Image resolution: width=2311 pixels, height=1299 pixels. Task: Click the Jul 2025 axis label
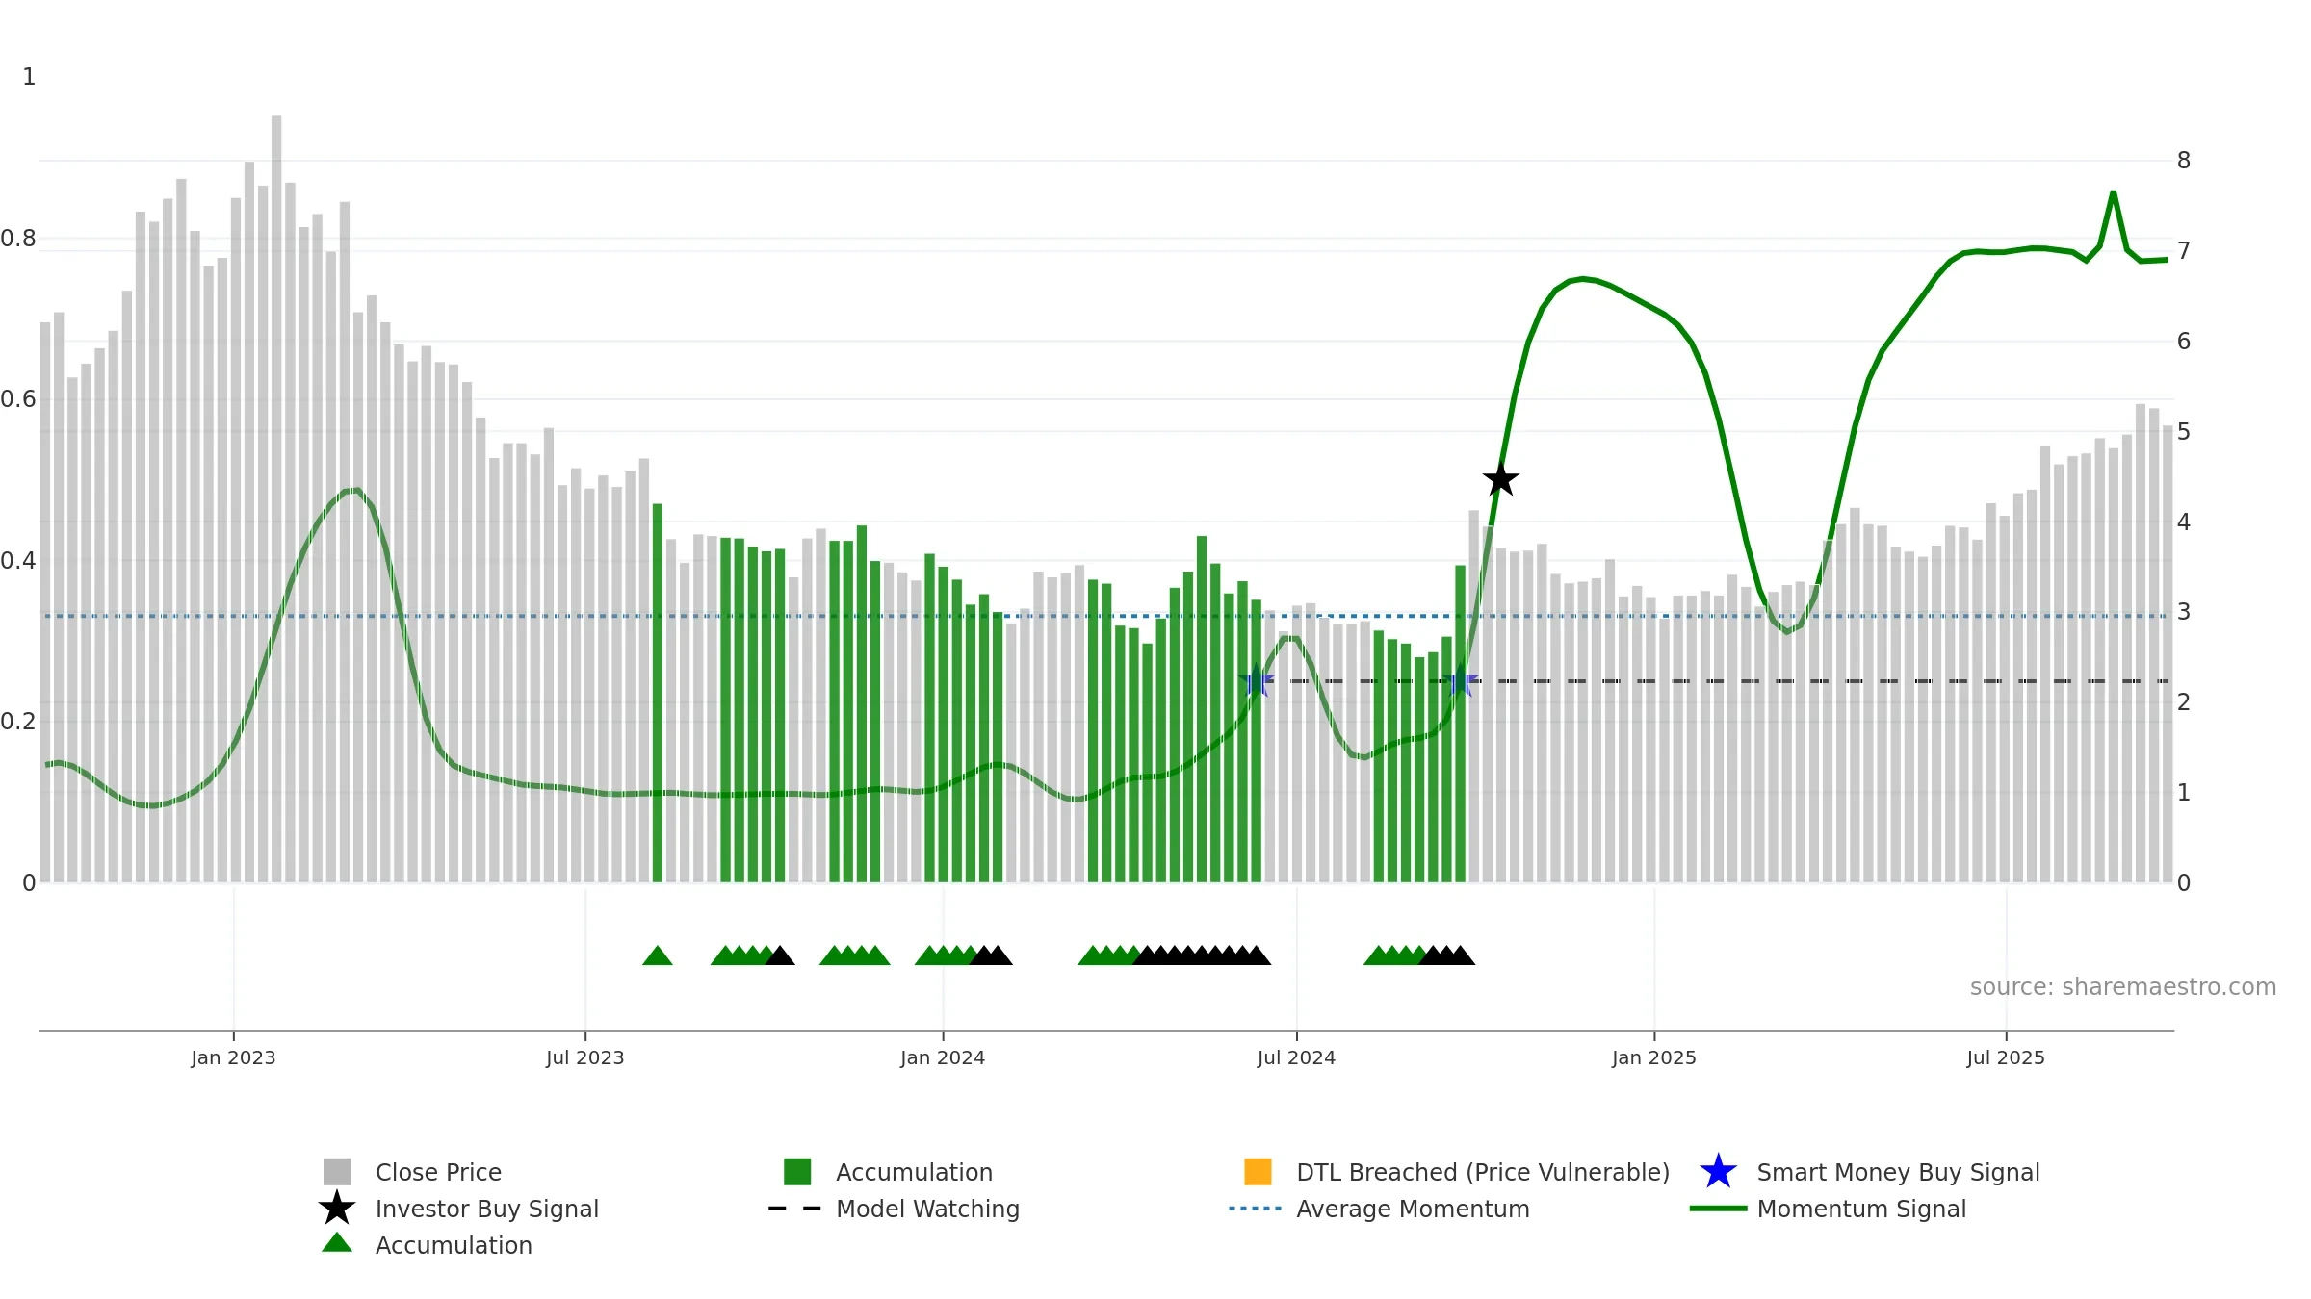tap(2006, 1058)
